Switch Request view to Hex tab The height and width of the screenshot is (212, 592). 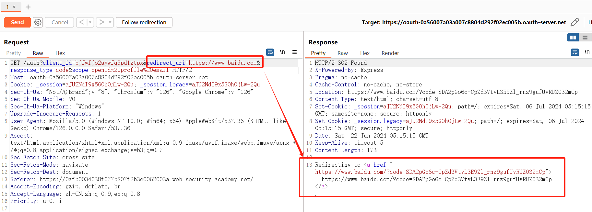[60, 53]
